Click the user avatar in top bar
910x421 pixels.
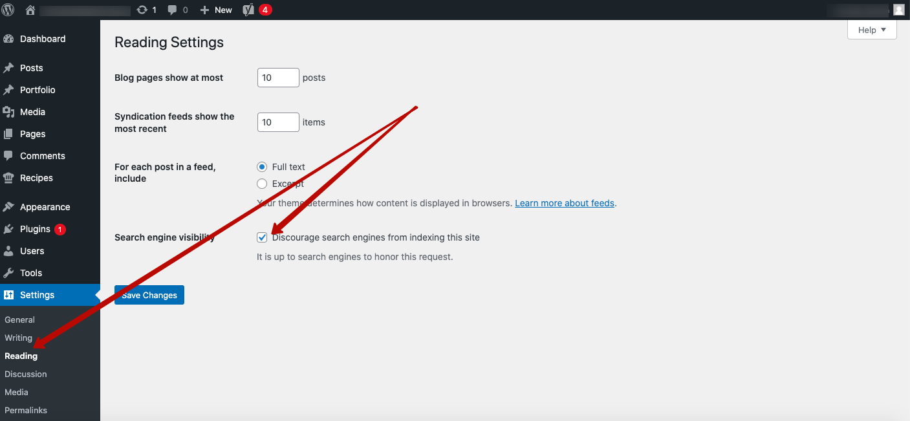tap(898, 10)
